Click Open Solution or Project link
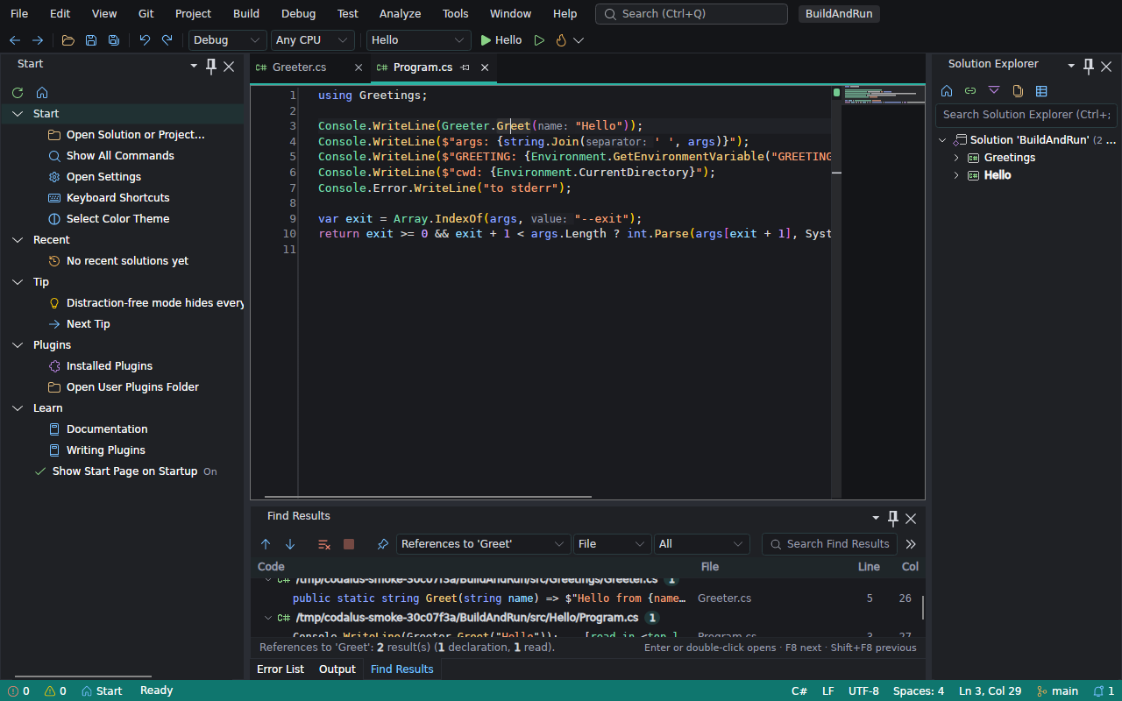Image resolution: width=1122 pixels, height=701 pixels. (136, 135)
